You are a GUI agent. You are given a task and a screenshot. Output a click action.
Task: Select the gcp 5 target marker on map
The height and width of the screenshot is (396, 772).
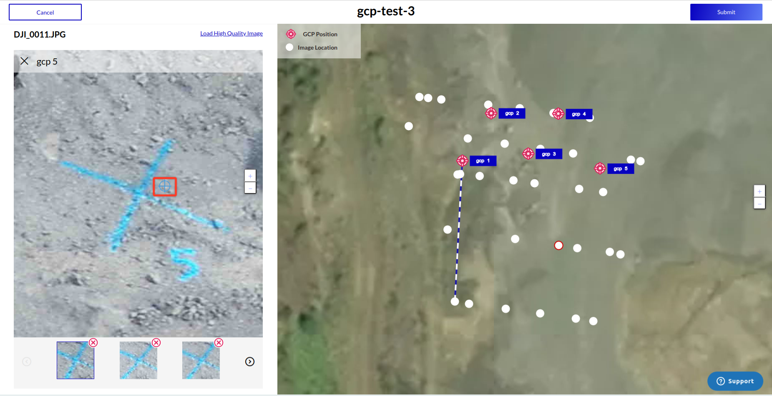click(600, 168)
